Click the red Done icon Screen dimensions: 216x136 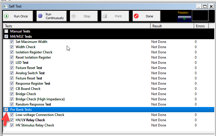point(136,16)
